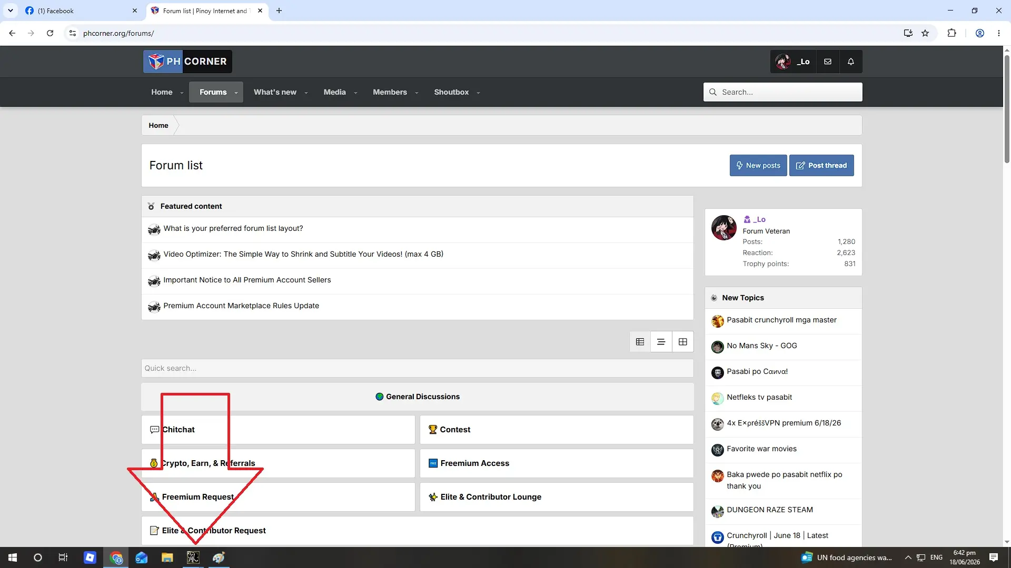Open a new browser tab

(x=279, y=11)
